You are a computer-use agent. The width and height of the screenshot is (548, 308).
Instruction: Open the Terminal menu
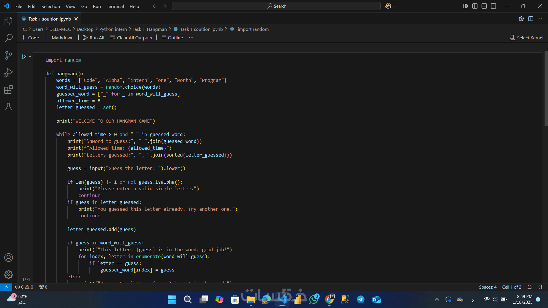[x=115, y=6]
